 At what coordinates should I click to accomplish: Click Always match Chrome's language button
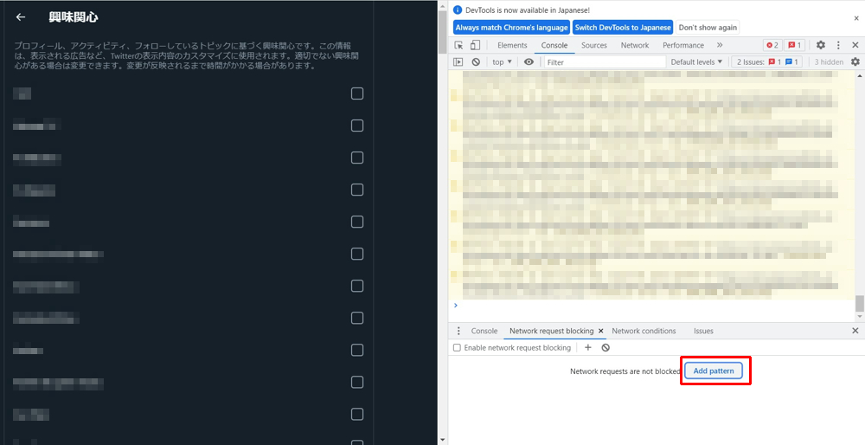pos(511,27)
